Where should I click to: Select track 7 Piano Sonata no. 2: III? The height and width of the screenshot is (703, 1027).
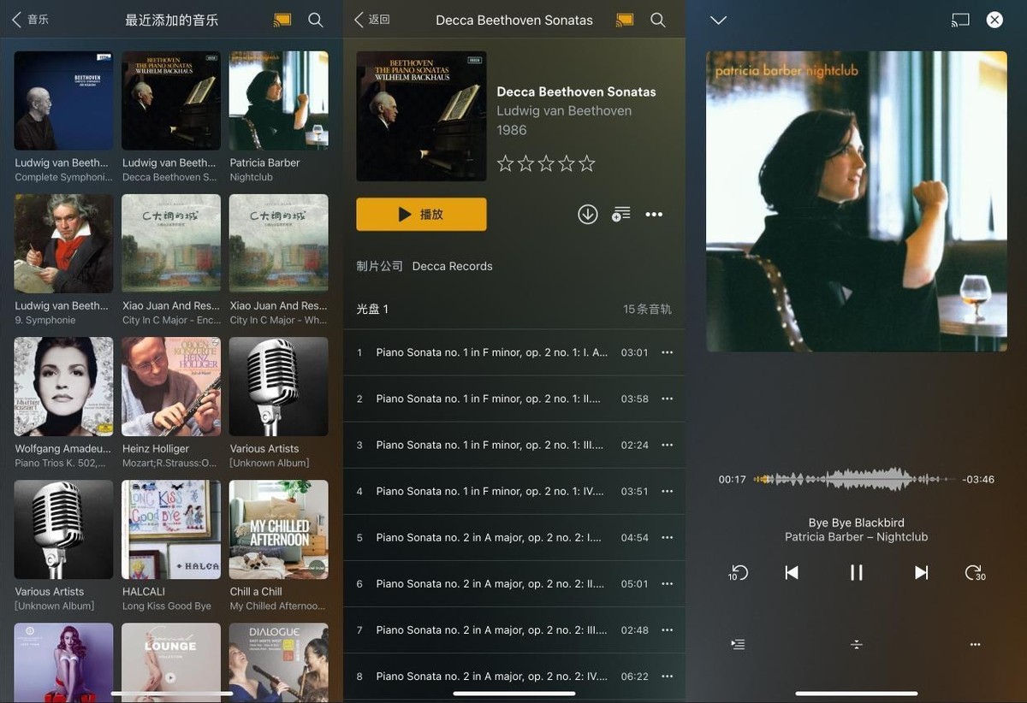(x=513, y=629)
